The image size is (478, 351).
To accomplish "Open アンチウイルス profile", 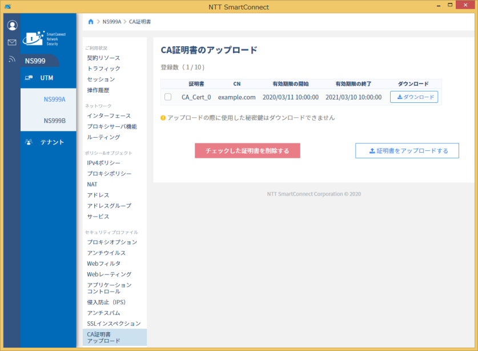I will tap(106, 253).
